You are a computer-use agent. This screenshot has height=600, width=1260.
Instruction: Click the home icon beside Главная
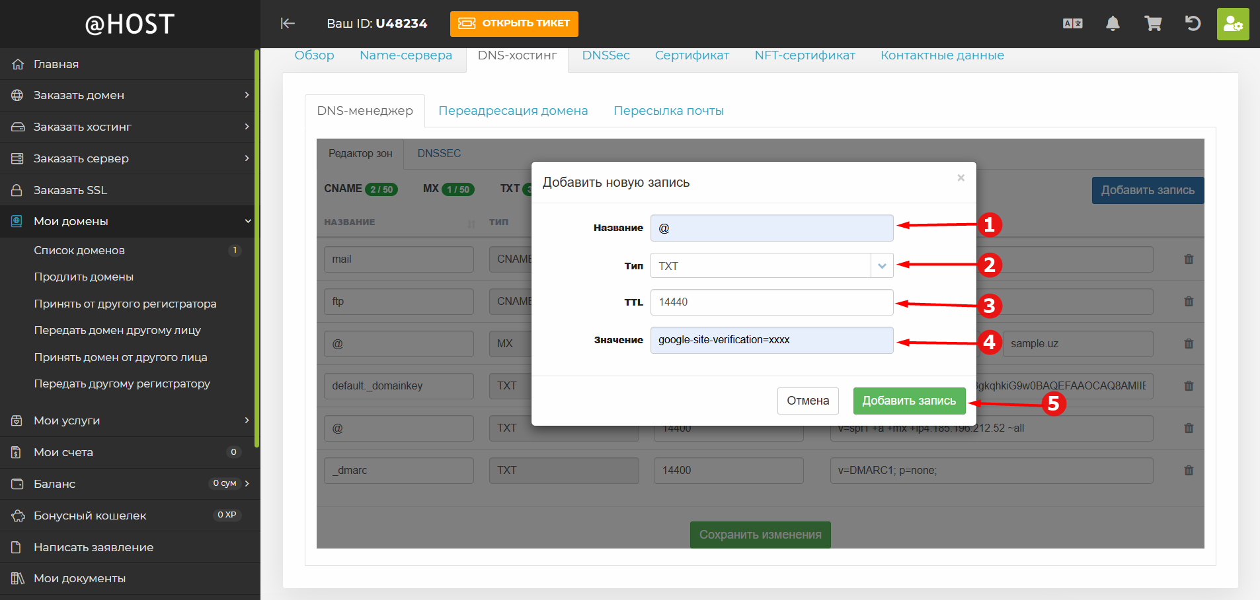(18, 64)
